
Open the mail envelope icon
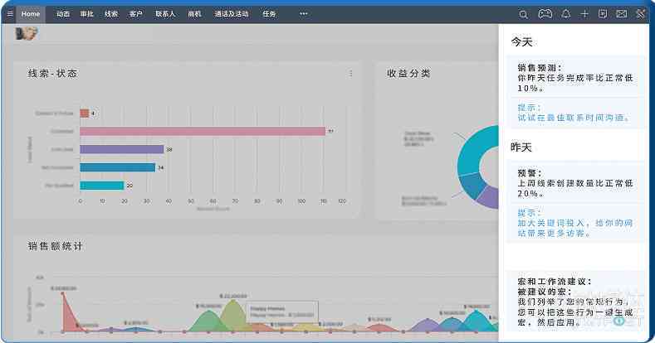[x=622, y=14]
